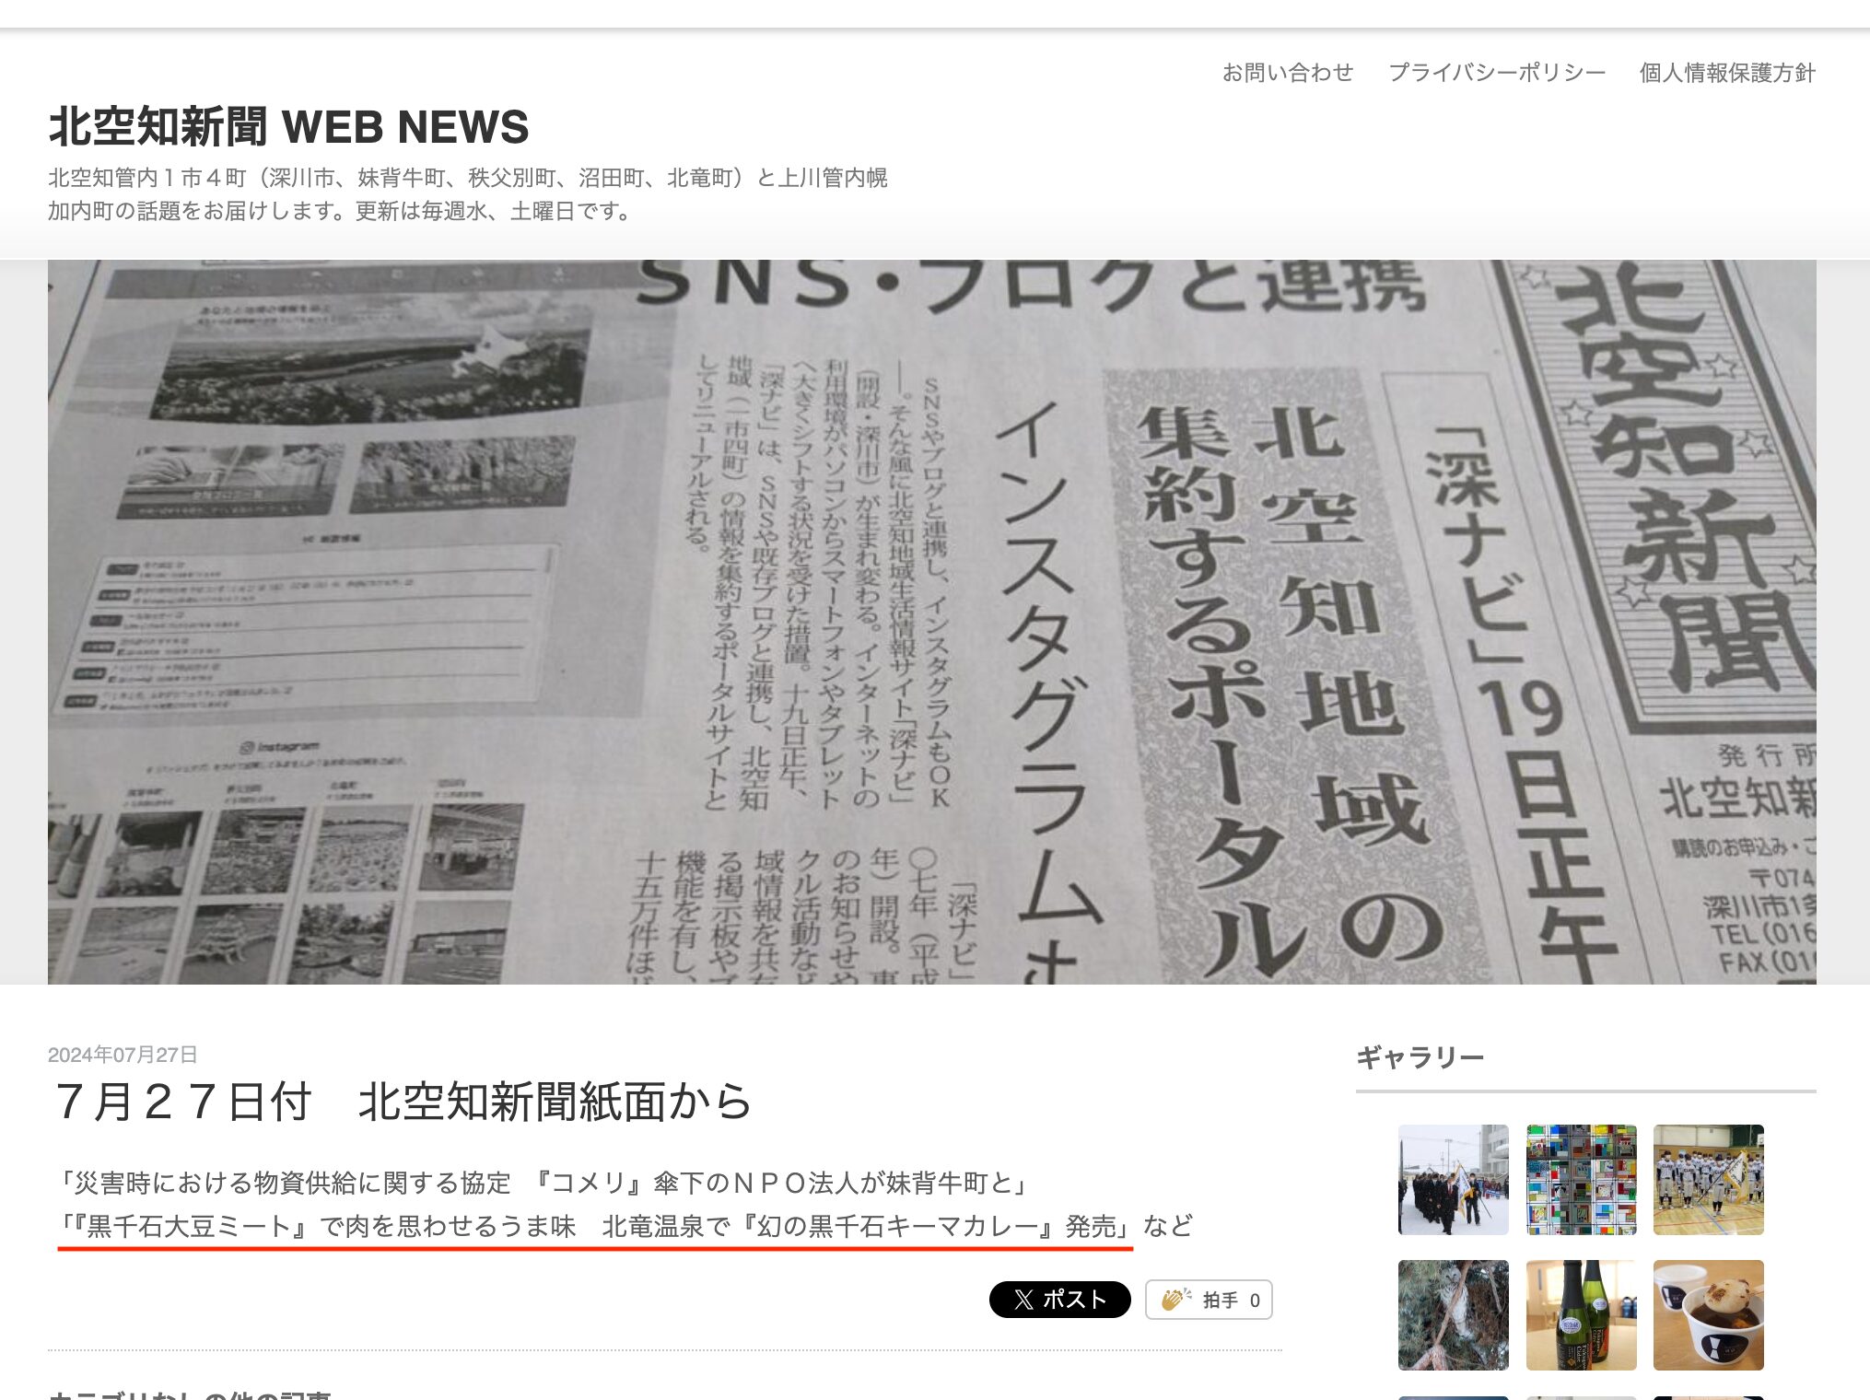Click the ギャラリー sidebar heading
The width and height of the screenshot is (1870, 1400).
point(1420,1057)
